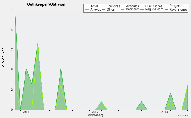This screenshot has width=191, height=118.
Task: Click the chart title Oathkeeper\Oblivion
Action: pyautogui.click(x=46, y=4)
